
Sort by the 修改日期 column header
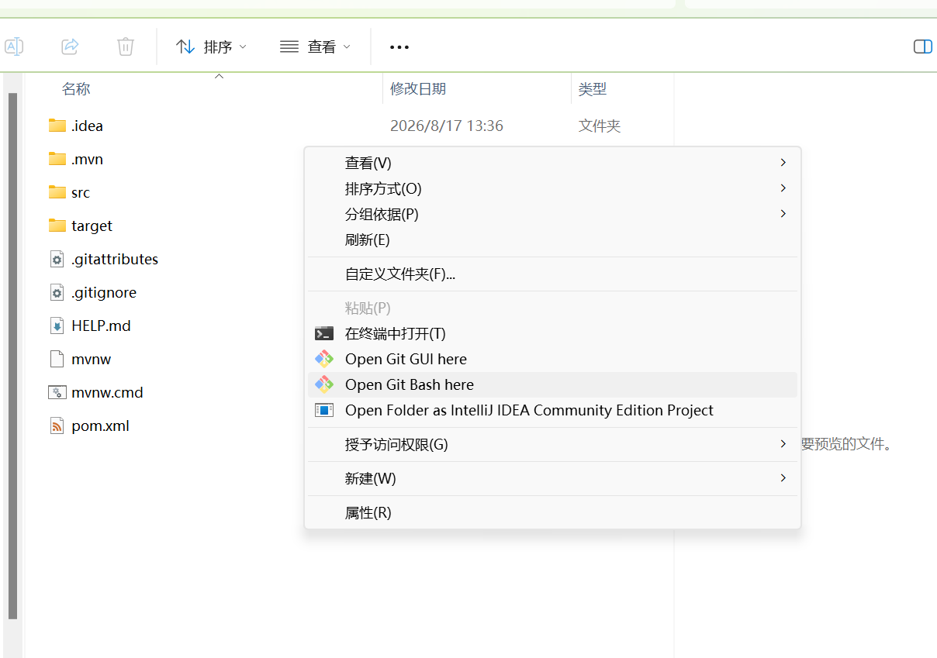[418, 89]
